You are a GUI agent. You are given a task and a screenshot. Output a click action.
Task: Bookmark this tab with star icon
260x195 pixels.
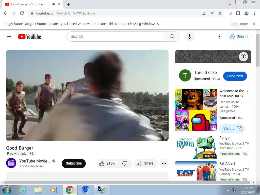(220, 13)
